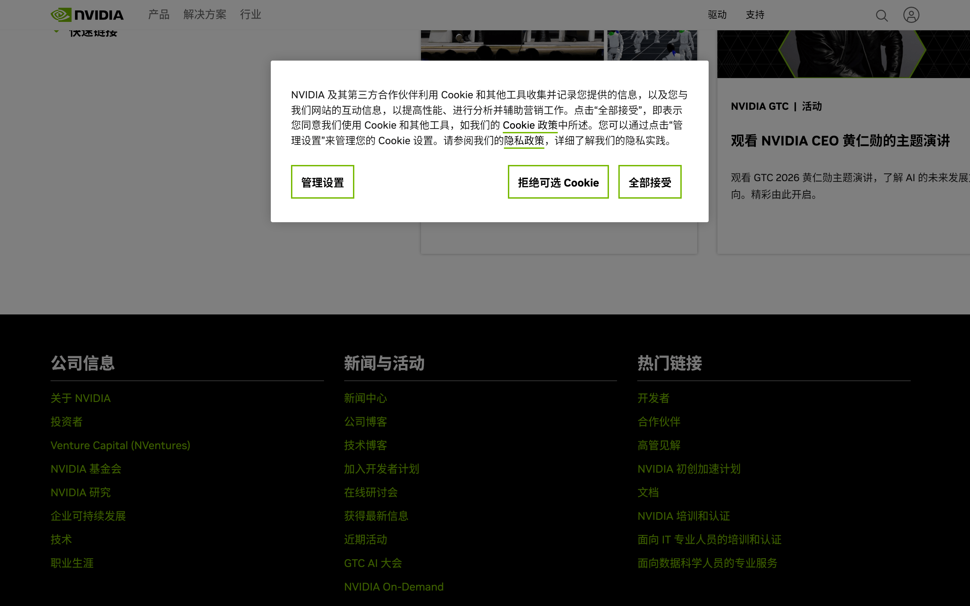Open the 合作伙伴 footer link

[x=659, y=422]
